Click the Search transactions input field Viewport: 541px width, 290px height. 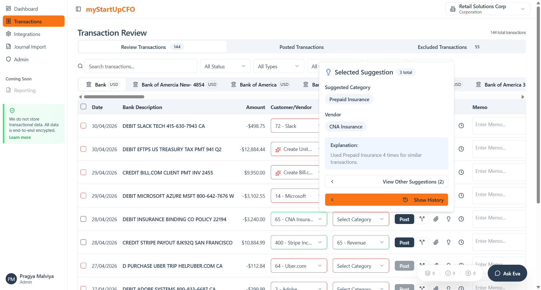pos(141,66)
